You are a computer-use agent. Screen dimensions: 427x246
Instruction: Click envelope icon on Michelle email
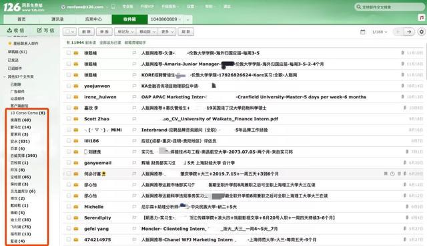pos(76,207)
